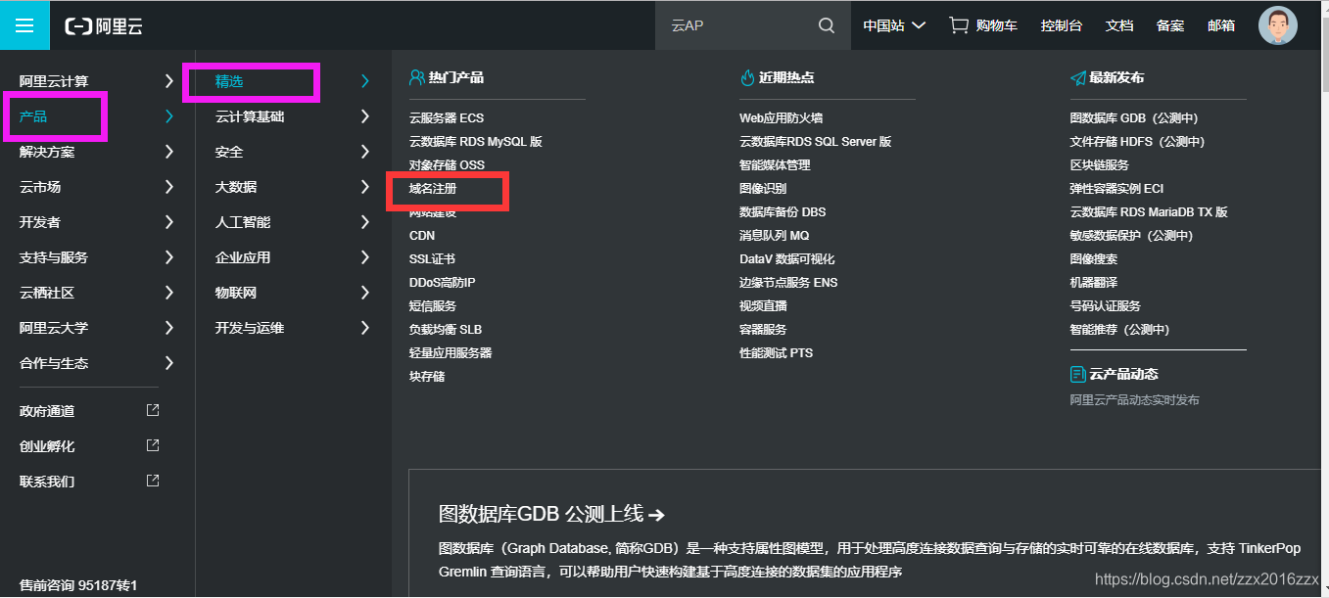This screenshot has height=598, width=1329.
Task: Click external link icon next to 政府通道
Action: [x=153, y=410]
